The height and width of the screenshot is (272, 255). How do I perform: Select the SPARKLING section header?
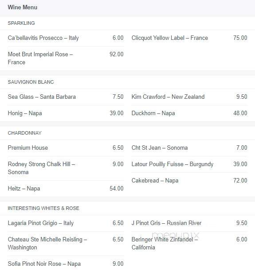click(21, 23)
